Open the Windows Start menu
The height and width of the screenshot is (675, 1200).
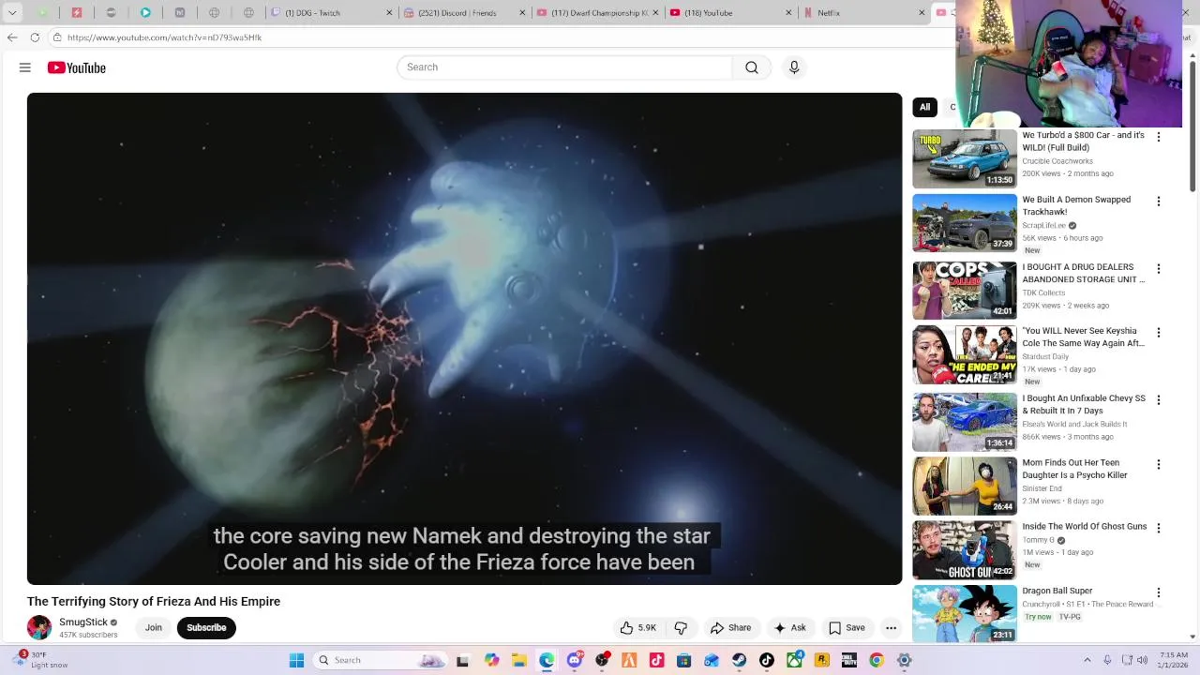[296, 660]
